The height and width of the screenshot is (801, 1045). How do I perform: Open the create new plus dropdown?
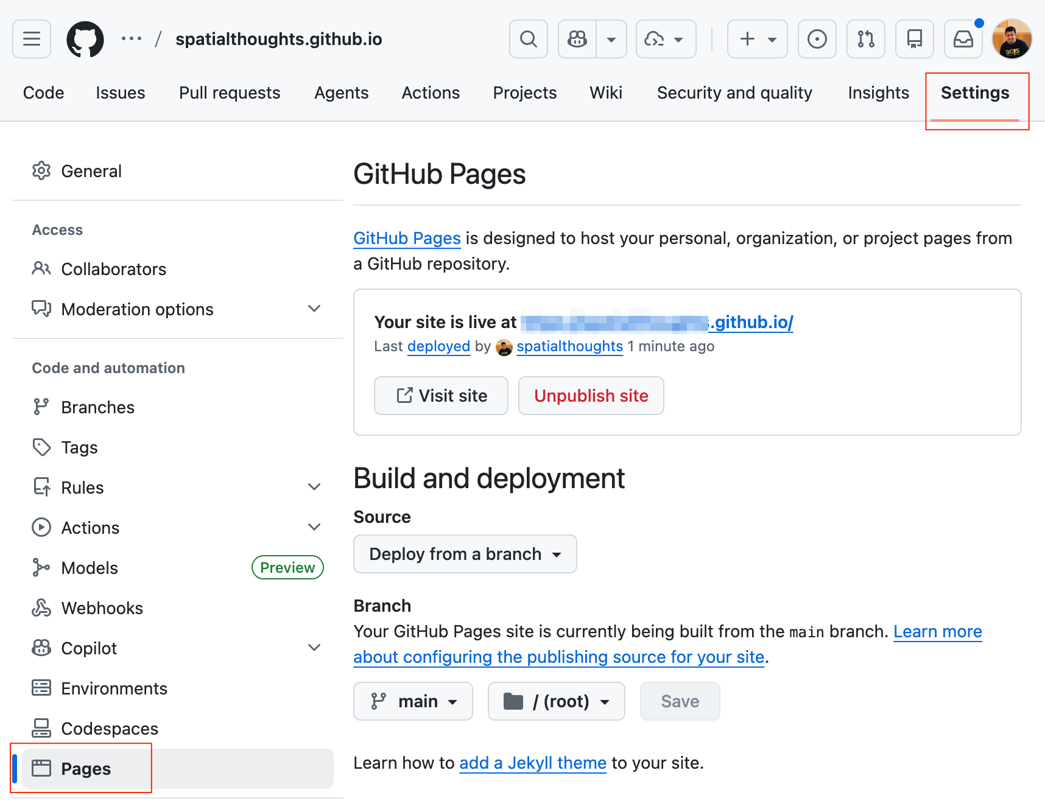[757, 39]
